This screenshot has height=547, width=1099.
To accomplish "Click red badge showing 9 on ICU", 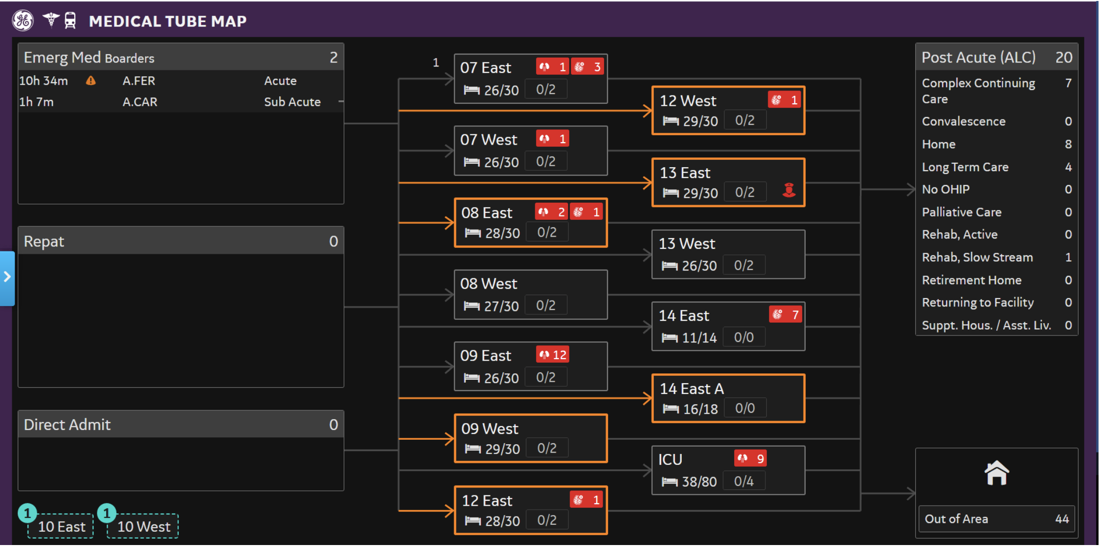I will pyautogui.click(x=751, y=458).
